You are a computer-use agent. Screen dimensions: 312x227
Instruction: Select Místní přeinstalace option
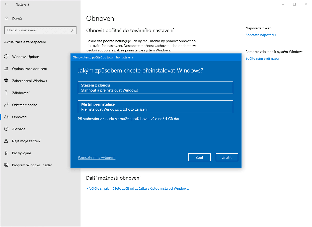coord(155,107)
